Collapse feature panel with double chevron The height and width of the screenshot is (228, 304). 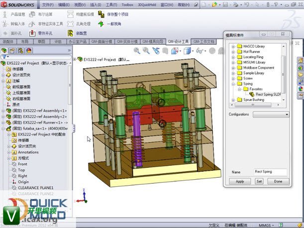tap(69, 50)
